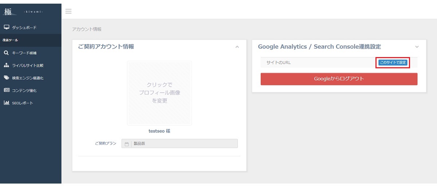Click the tags icon beside 検索エンジン最適化
437x189 pixels.
tap(6, 78)
